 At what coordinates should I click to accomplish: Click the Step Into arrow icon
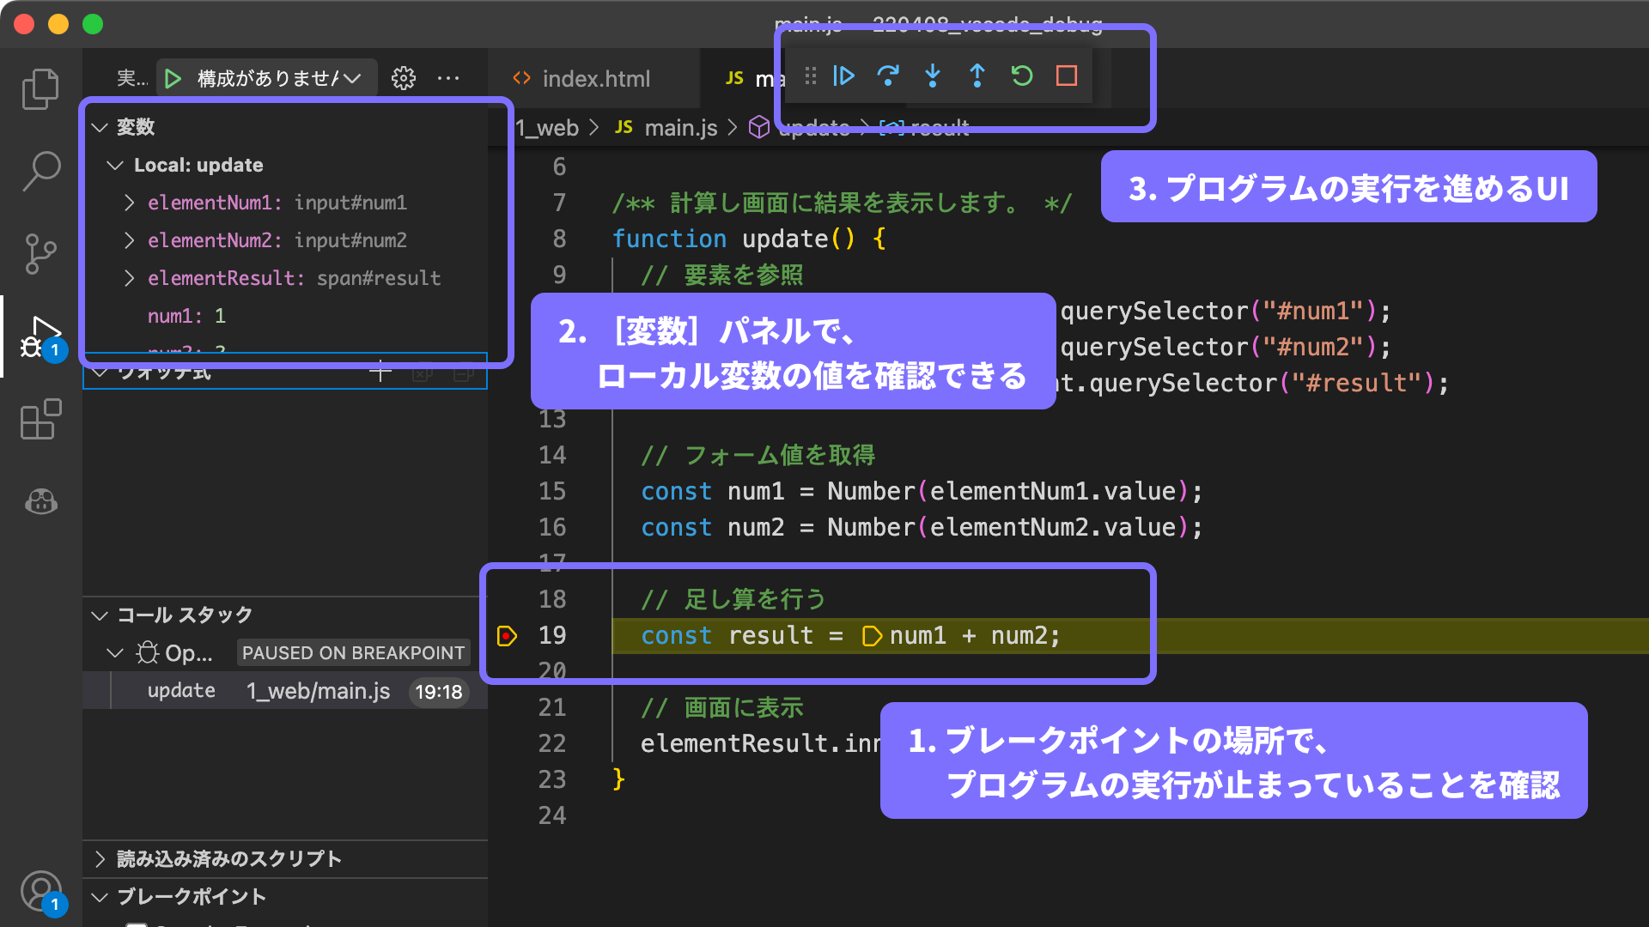click(933, 76)
